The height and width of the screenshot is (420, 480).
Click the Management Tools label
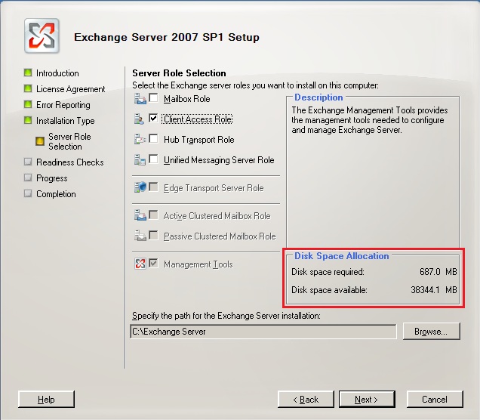pyautogui.click(x=198, y=264)
